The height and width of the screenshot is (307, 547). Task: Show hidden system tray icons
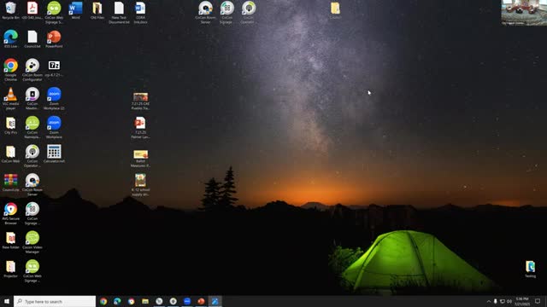point(488,301)
